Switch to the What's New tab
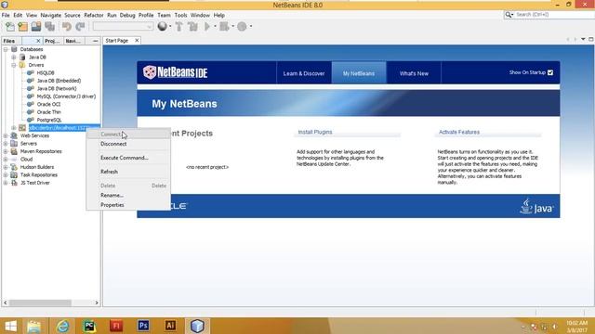 pyautogui.click(x=414, y=73)
